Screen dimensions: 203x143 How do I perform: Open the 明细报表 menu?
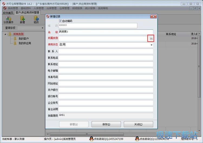click(x=77, y=8)
